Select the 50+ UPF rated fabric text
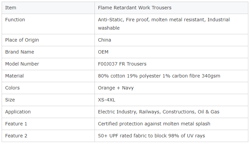The height and width of the screenshot is (144, 250). click(x=151, y=136)
